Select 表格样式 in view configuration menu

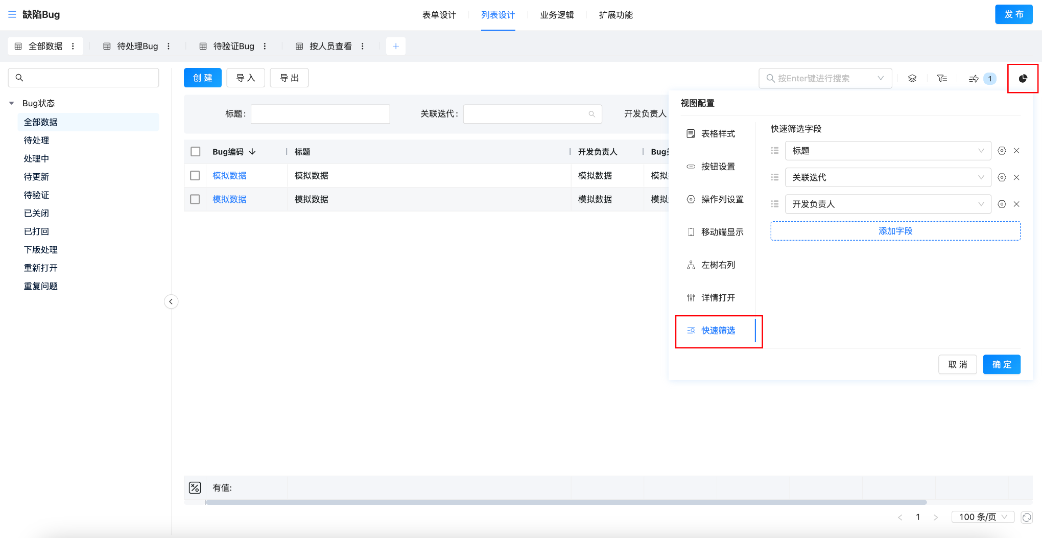pyautogui.click(x=718, y=134)
